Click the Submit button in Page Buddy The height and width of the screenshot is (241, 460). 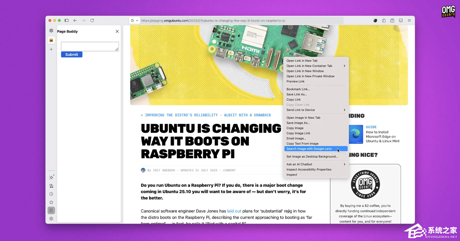(72, 54)
